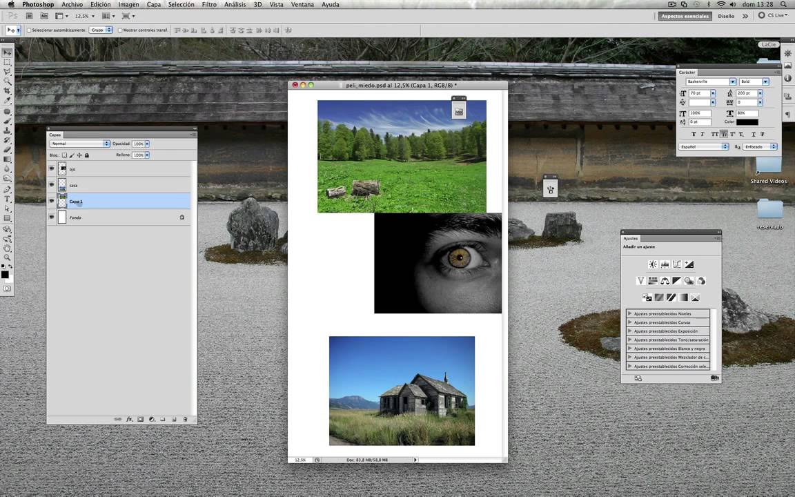
Task: Select the Pen tool
Action: click(7, 188)
